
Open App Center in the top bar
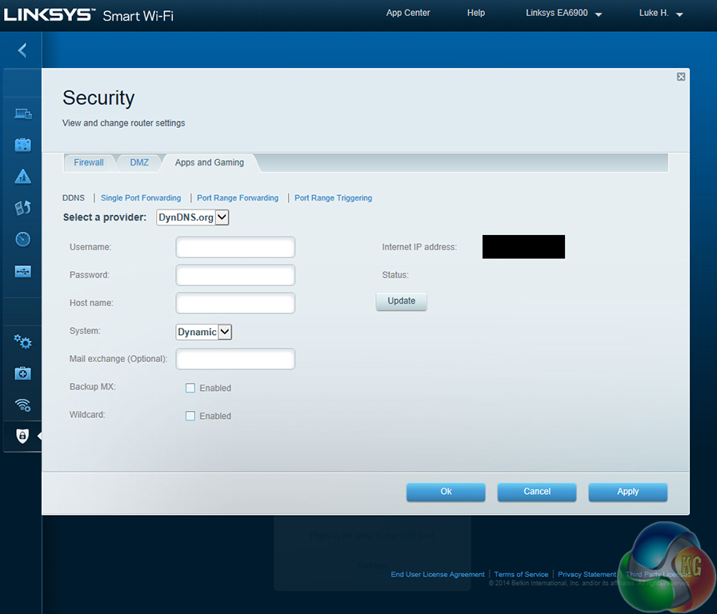click(408, 13)
